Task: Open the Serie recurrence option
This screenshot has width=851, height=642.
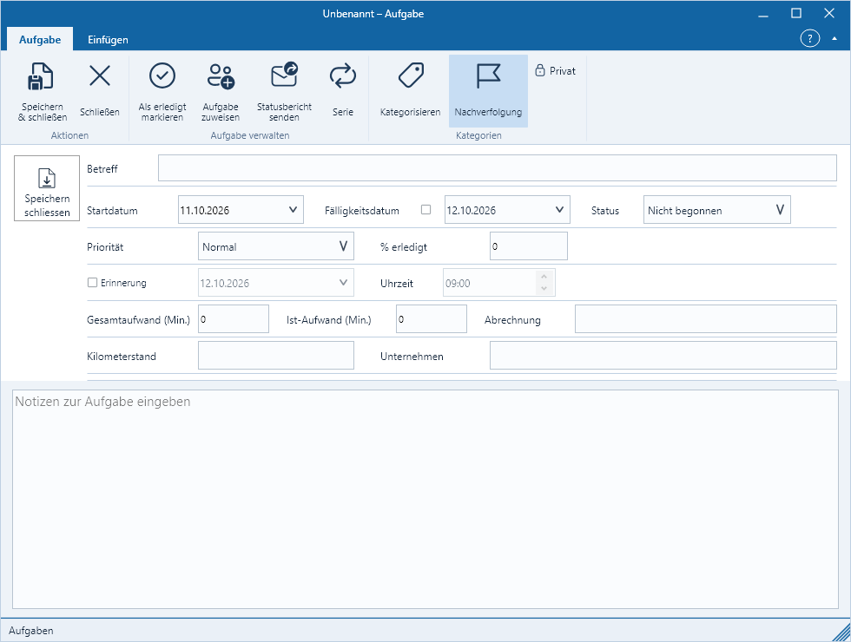Action: [x=343, y=91]
